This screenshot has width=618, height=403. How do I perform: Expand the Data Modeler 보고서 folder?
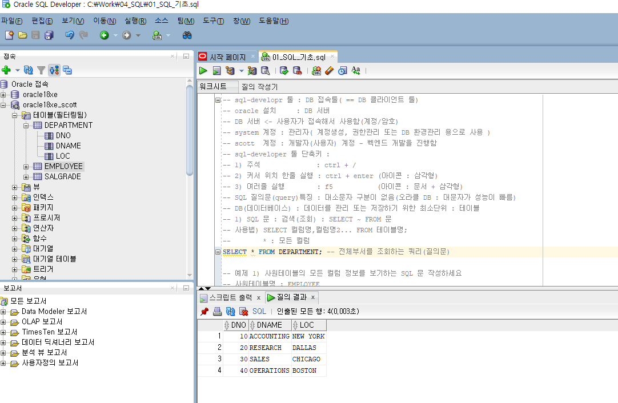tap(3, 312)
